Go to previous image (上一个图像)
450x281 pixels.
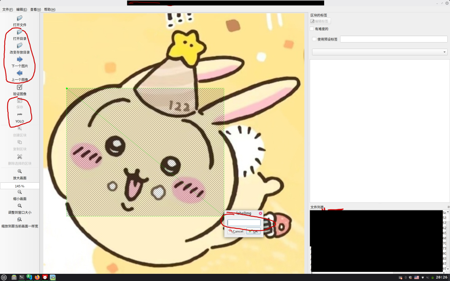point(19,76)
